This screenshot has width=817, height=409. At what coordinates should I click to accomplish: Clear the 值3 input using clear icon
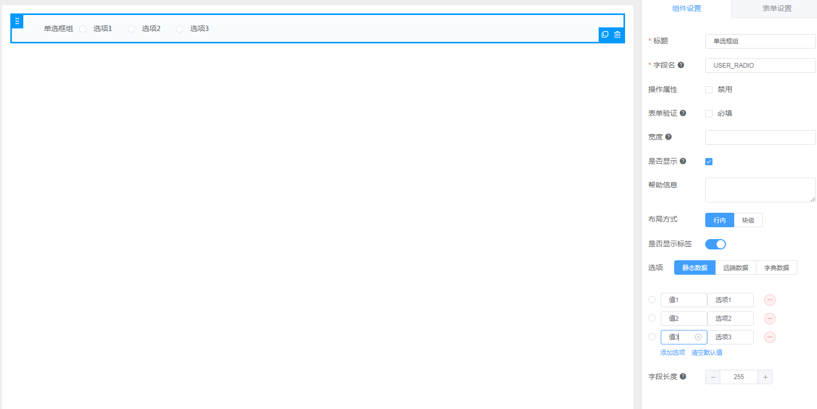tap(698, 337)
